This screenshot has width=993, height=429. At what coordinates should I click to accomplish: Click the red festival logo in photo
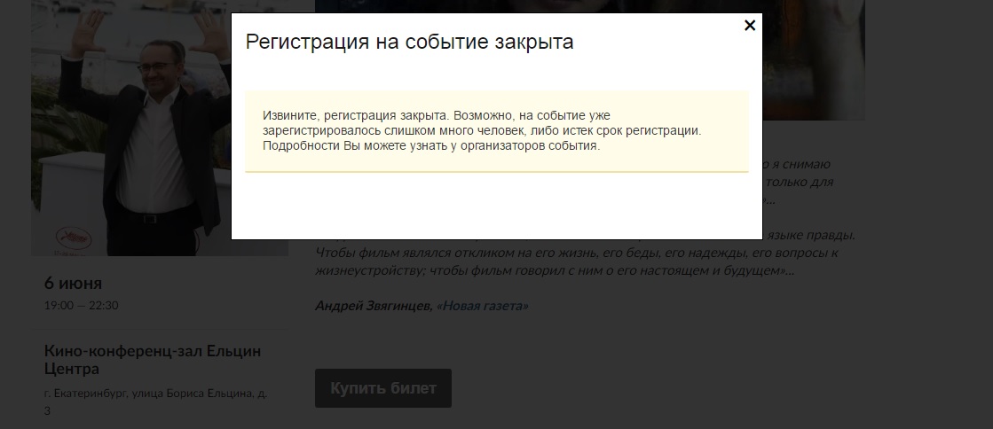point(66,235)
